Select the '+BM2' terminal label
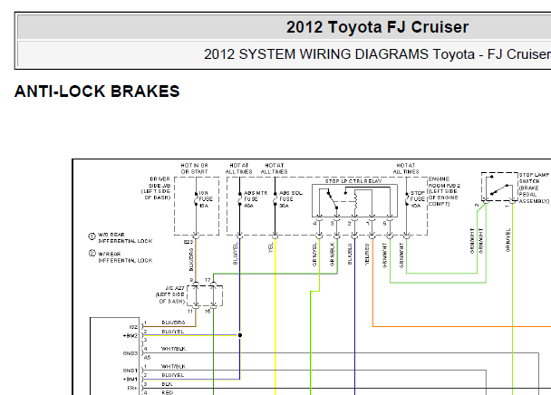Viewport: 551px width, 395px height. tap(130, 335)
